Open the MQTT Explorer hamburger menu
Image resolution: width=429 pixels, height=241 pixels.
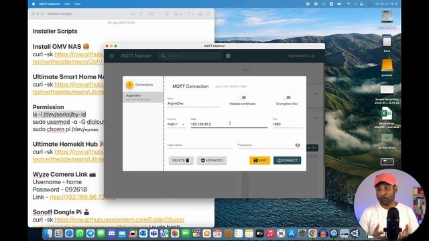pyautogui.click(x=112, y=56)
